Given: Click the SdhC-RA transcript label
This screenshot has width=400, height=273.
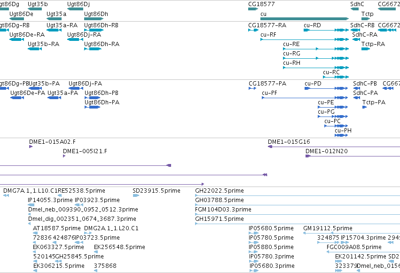Looking at the screenshot, I should [365, 35].
